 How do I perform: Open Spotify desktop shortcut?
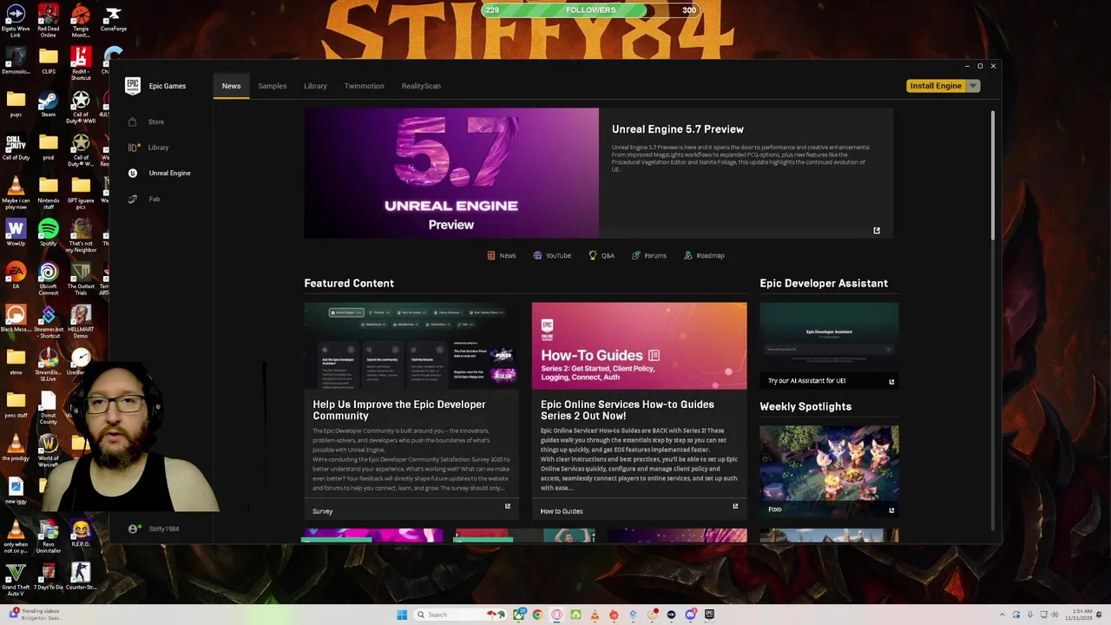click(48, 233)
